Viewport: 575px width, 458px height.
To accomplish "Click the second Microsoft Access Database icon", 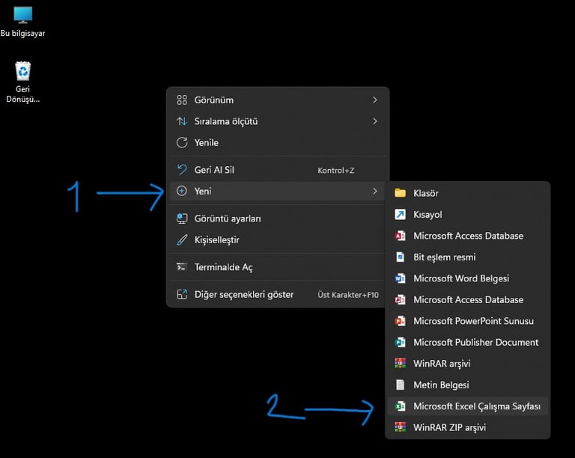I will click(x=400, y=299).
